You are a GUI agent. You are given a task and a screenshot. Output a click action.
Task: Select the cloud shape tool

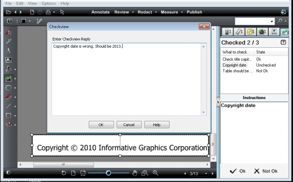click(x=9, y=88)
